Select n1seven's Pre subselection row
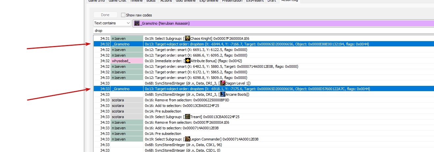 [264, 134]
